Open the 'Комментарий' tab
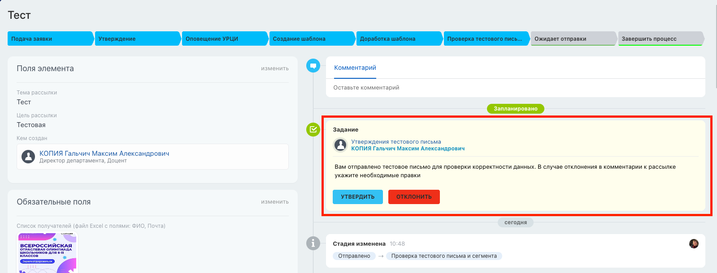This screenshot has height=273, width=717. 355,68
